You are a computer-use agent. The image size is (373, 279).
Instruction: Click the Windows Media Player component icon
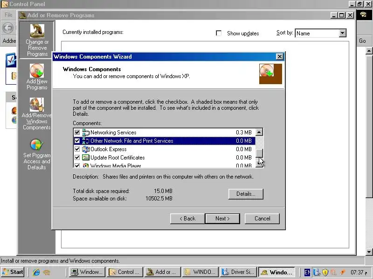coord(86,166)
